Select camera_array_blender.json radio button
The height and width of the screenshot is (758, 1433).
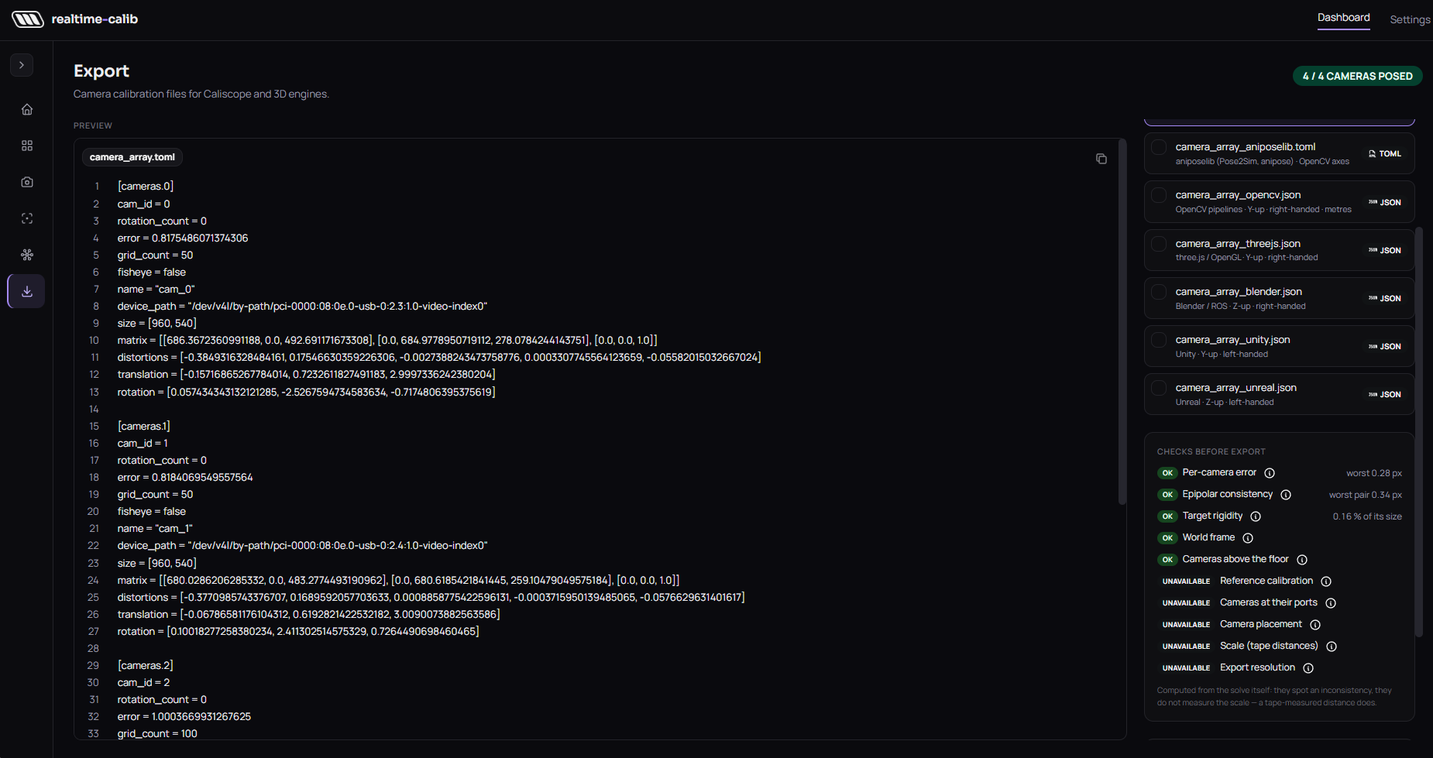[x=1159, y=292]
